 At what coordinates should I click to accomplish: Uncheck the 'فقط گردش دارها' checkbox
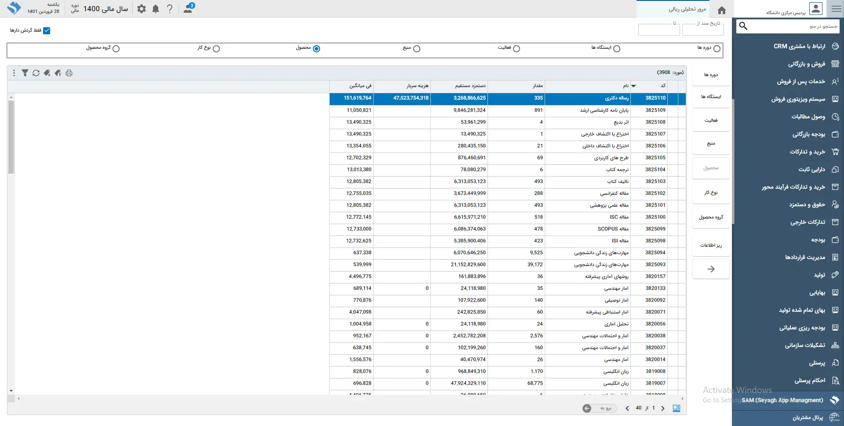47,30
